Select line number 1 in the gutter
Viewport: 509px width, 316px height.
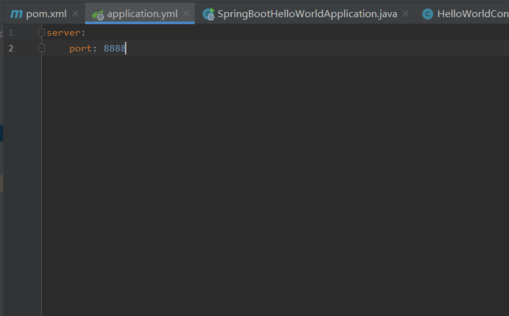[x=11, y=32]
